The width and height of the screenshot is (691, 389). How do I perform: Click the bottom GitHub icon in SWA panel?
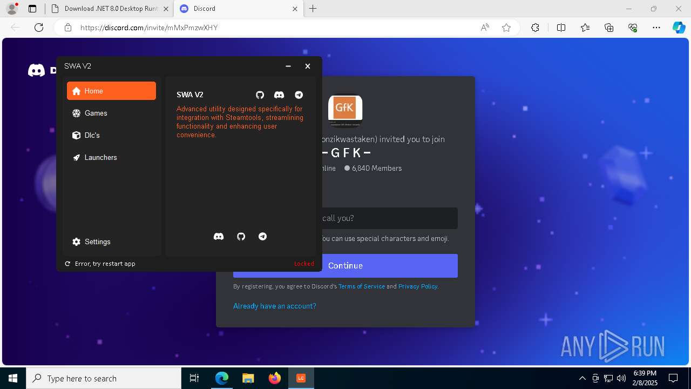click(241, 237)
